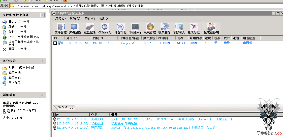Click the Explorer address bar path field
The height and width of the screenshot is (137, 283).
146,6
